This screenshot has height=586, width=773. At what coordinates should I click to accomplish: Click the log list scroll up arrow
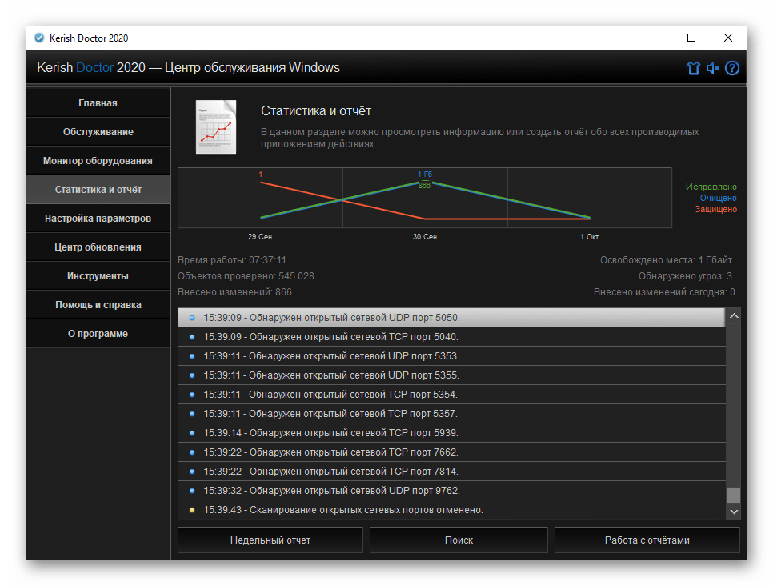coord(734,315)
